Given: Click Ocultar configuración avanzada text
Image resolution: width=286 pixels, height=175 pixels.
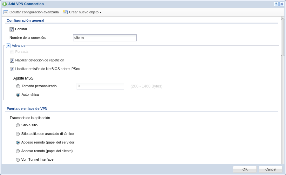Looking at the screenshot, I should click(x=34, y=12).
